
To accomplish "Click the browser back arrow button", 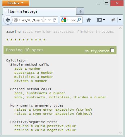I will click(8, 20).
